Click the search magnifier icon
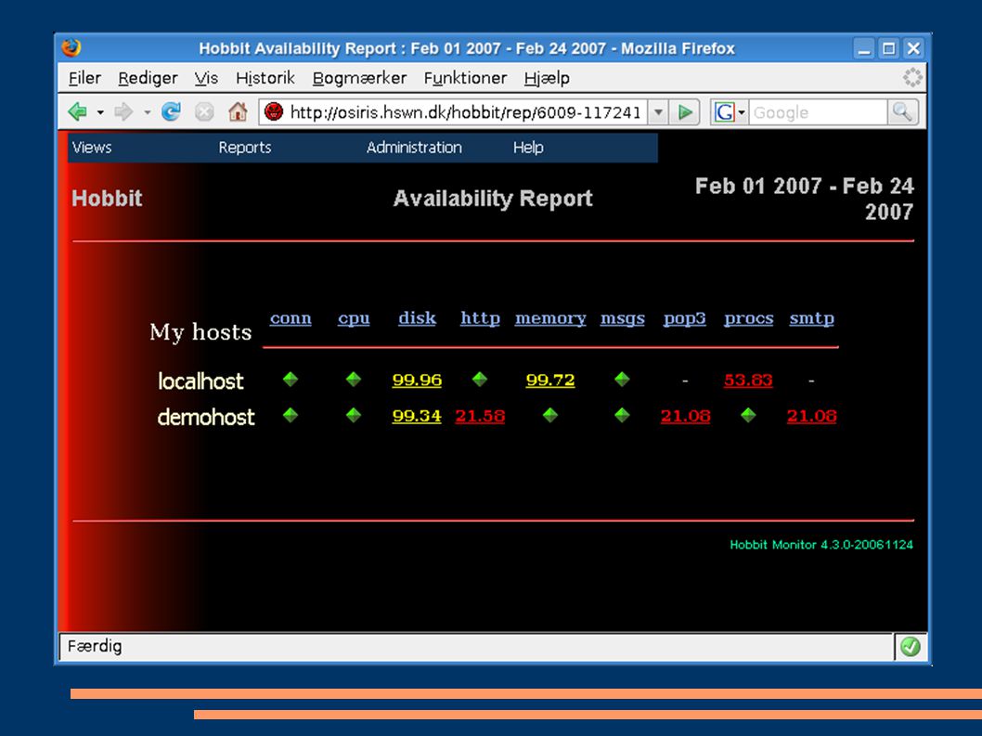 [902, 112]
